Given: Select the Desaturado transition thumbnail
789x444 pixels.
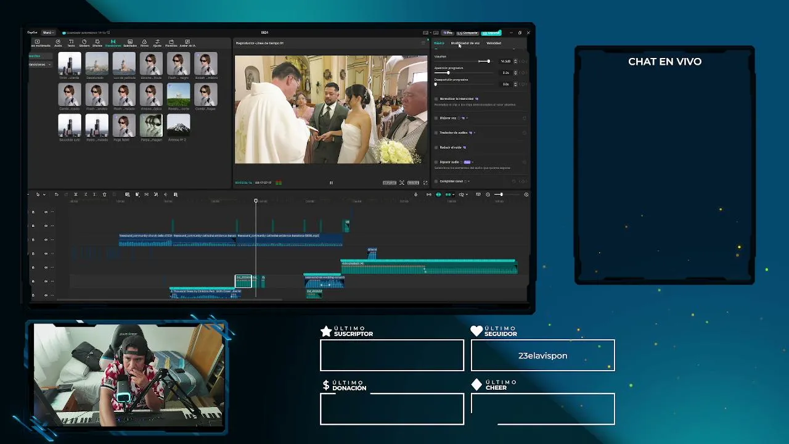Looking at the screenshot, I should 97,64.
